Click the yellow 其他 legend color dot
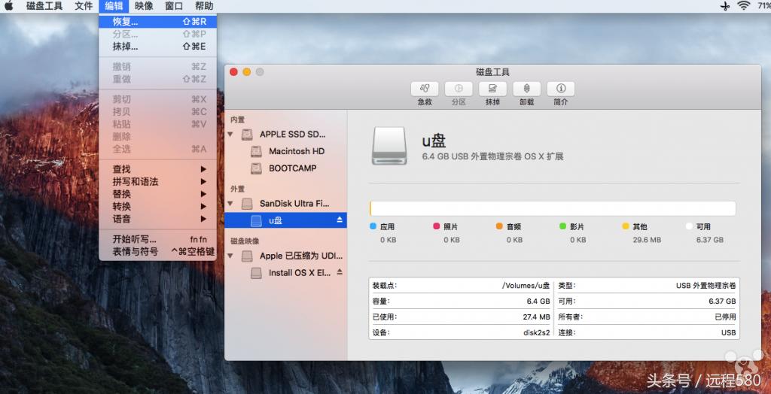Screen dimensions: 771x394 (626, 226)
